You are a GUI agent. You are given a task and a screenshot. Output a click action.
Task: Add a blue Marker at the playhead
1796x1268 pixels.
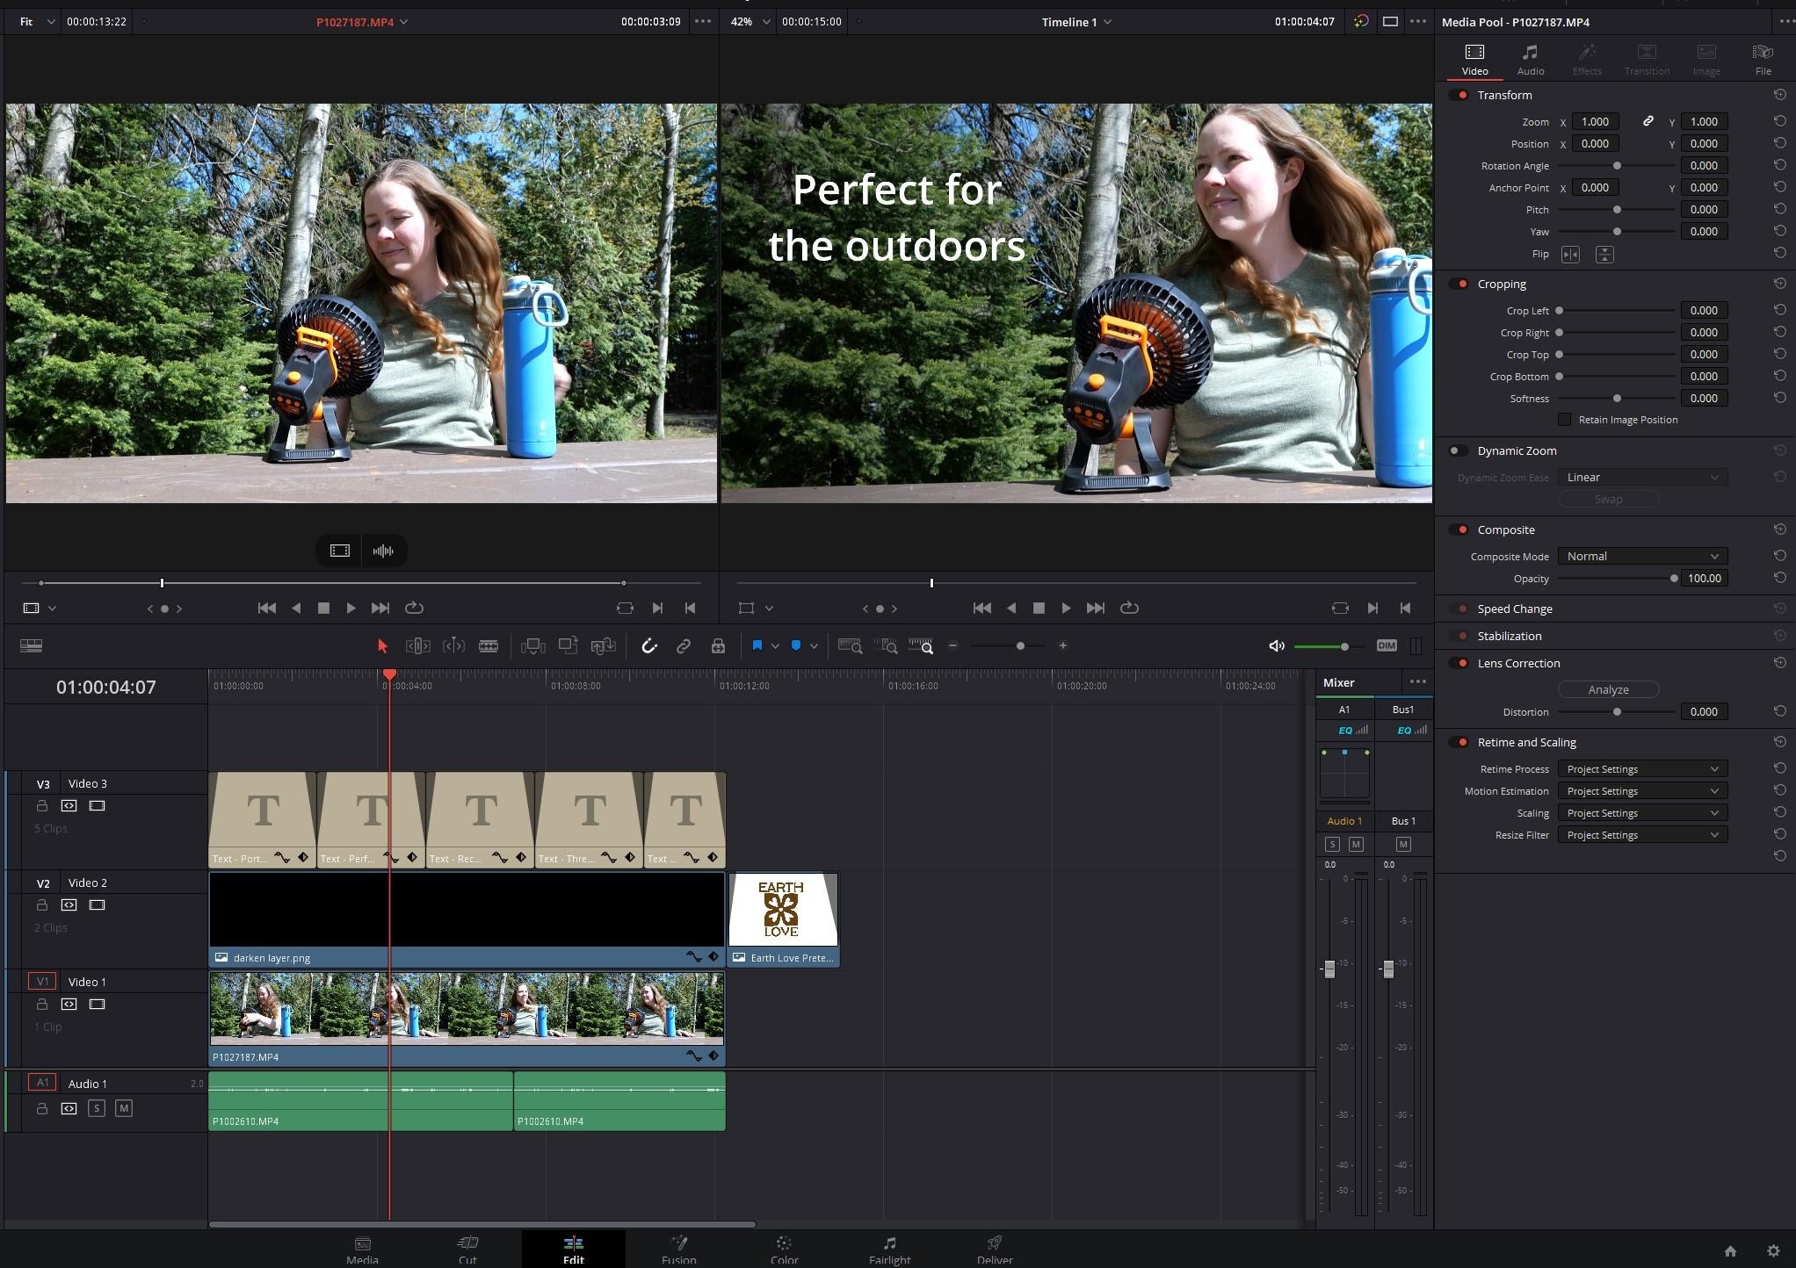tap(795, 645)
